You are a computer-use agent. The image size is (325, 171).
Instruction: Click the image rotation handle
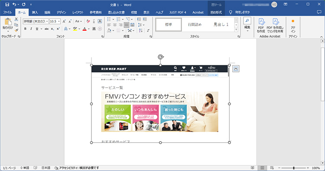click(x=160, y=57)
